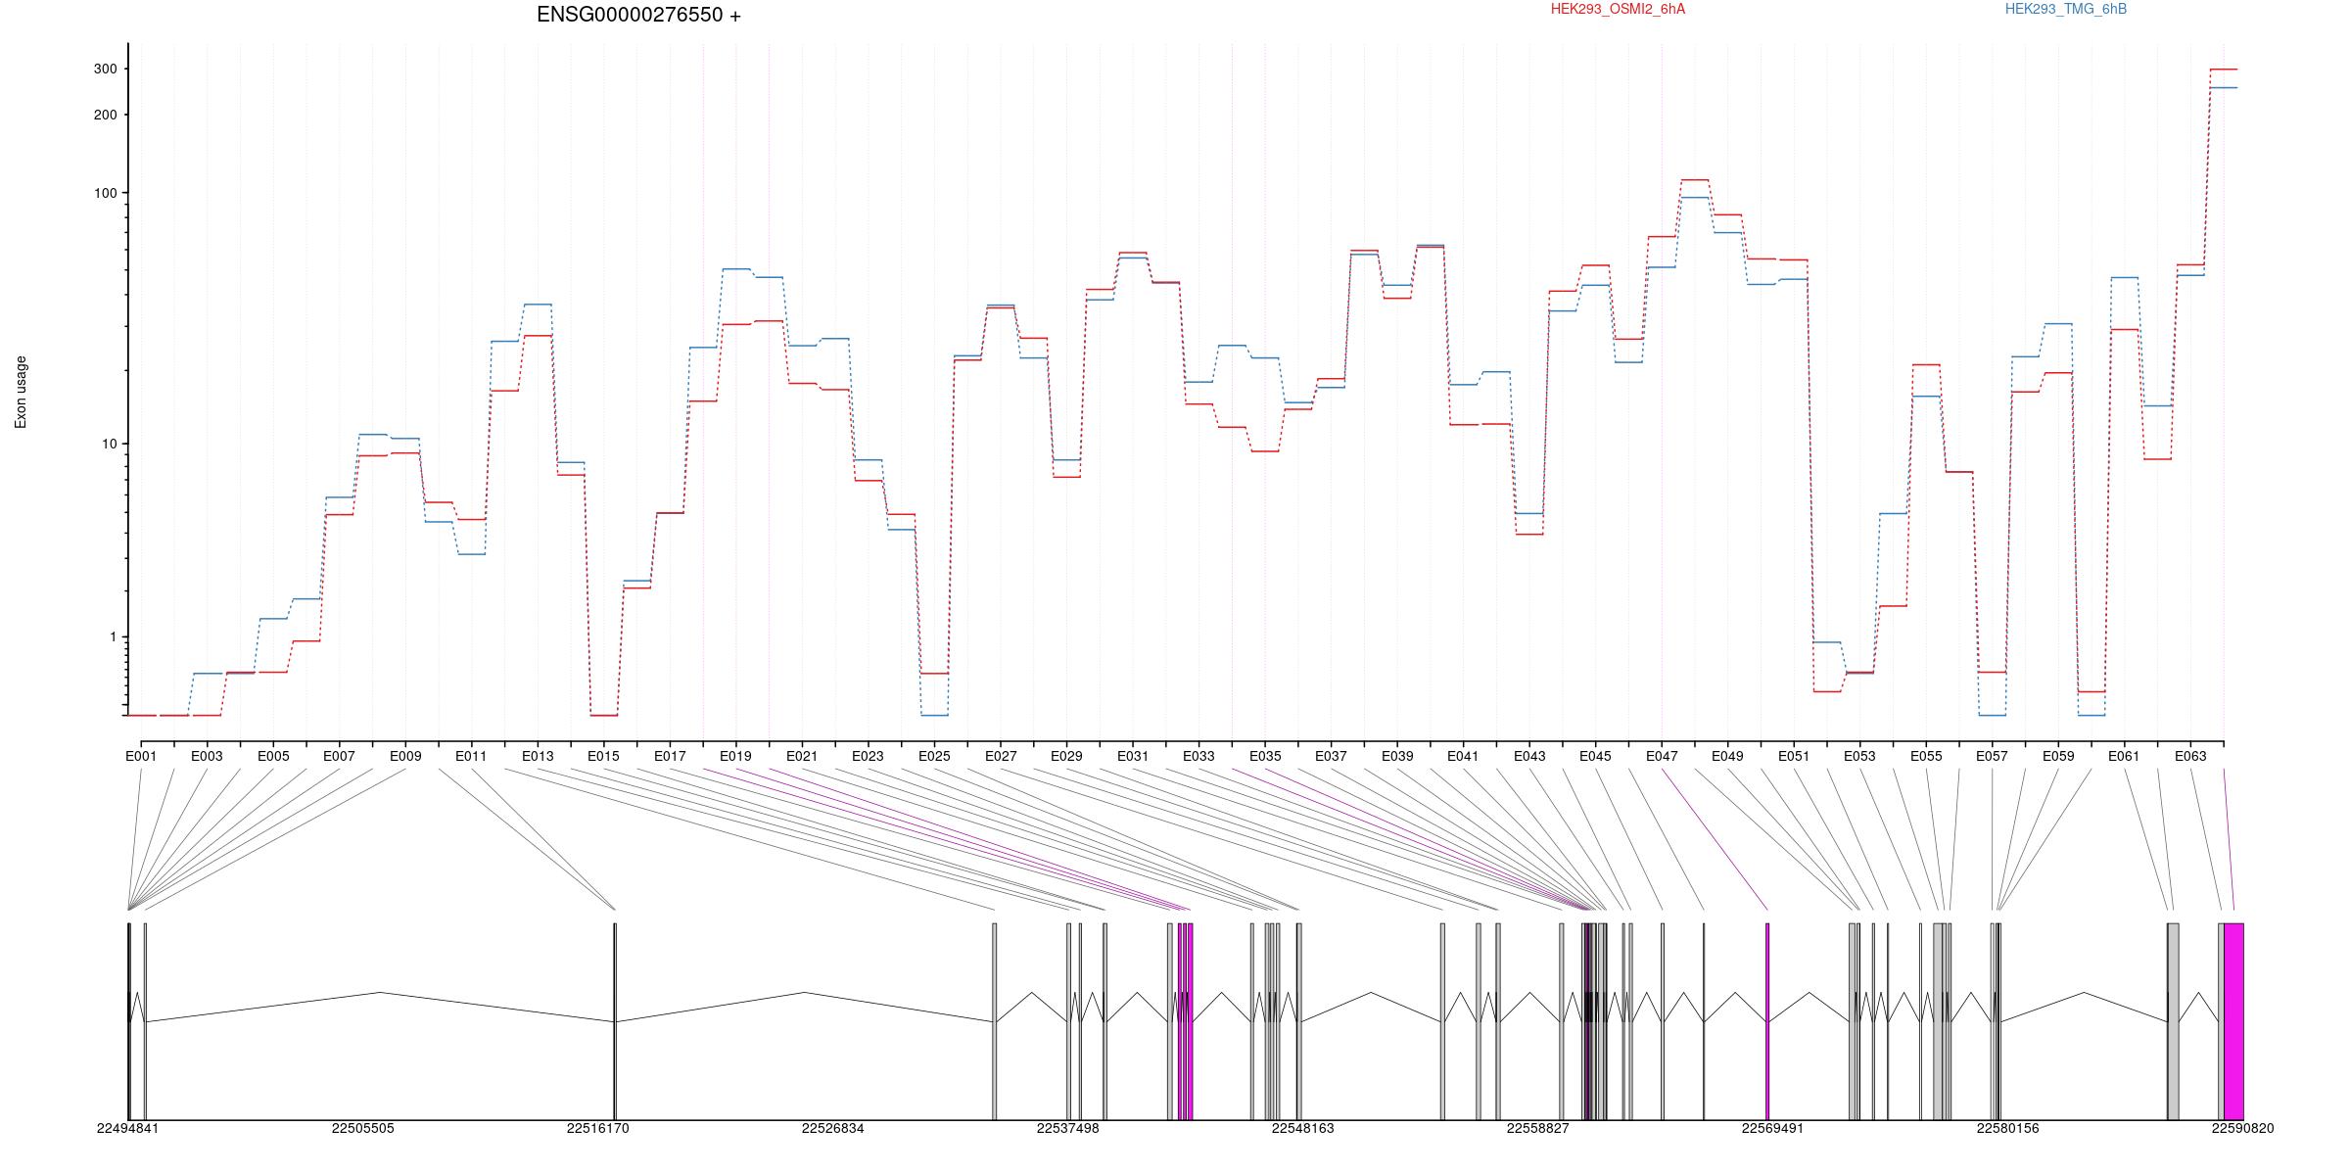Select exon label E049
Viewport: 2350px width, 1175px height.
[1727, 756]
